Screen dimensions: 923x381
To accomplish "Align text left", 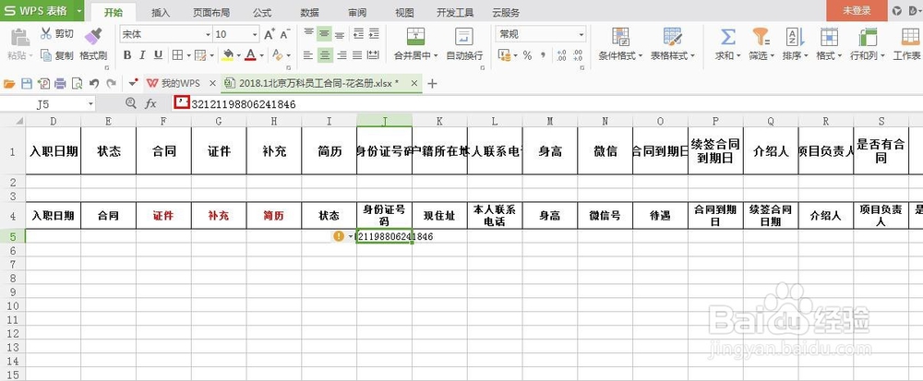I will (x=308, y=55).
